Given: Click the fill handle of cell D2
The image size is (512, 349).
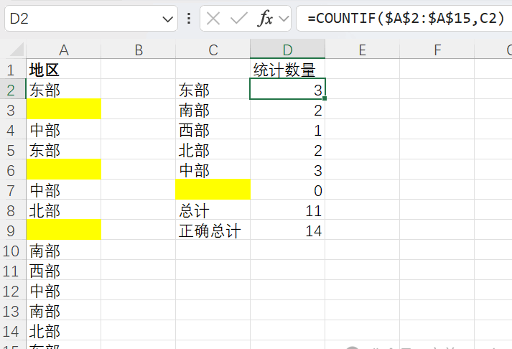Looking at the screenshot, I should [325, 98].
